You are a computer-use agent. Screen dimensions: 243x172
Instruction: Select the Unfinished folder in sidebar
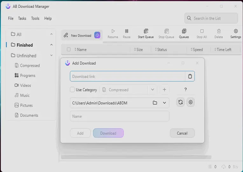click(x=24, y=55)
